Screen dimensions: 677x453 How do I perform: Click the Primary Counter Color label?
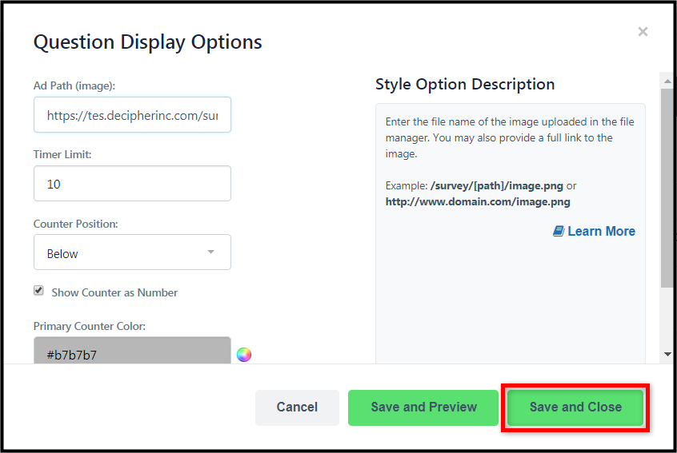click(90, 326)
